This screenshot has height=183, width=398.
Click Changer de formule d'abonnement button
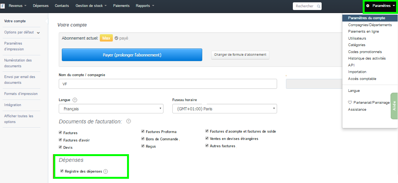[240, 55]
